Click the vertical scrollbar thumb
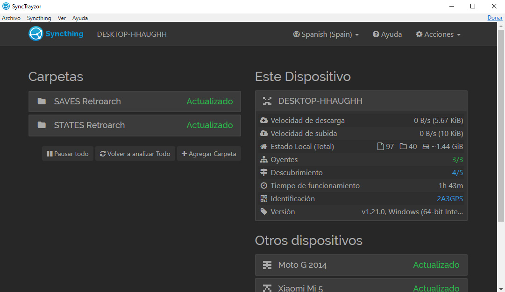 501,125
